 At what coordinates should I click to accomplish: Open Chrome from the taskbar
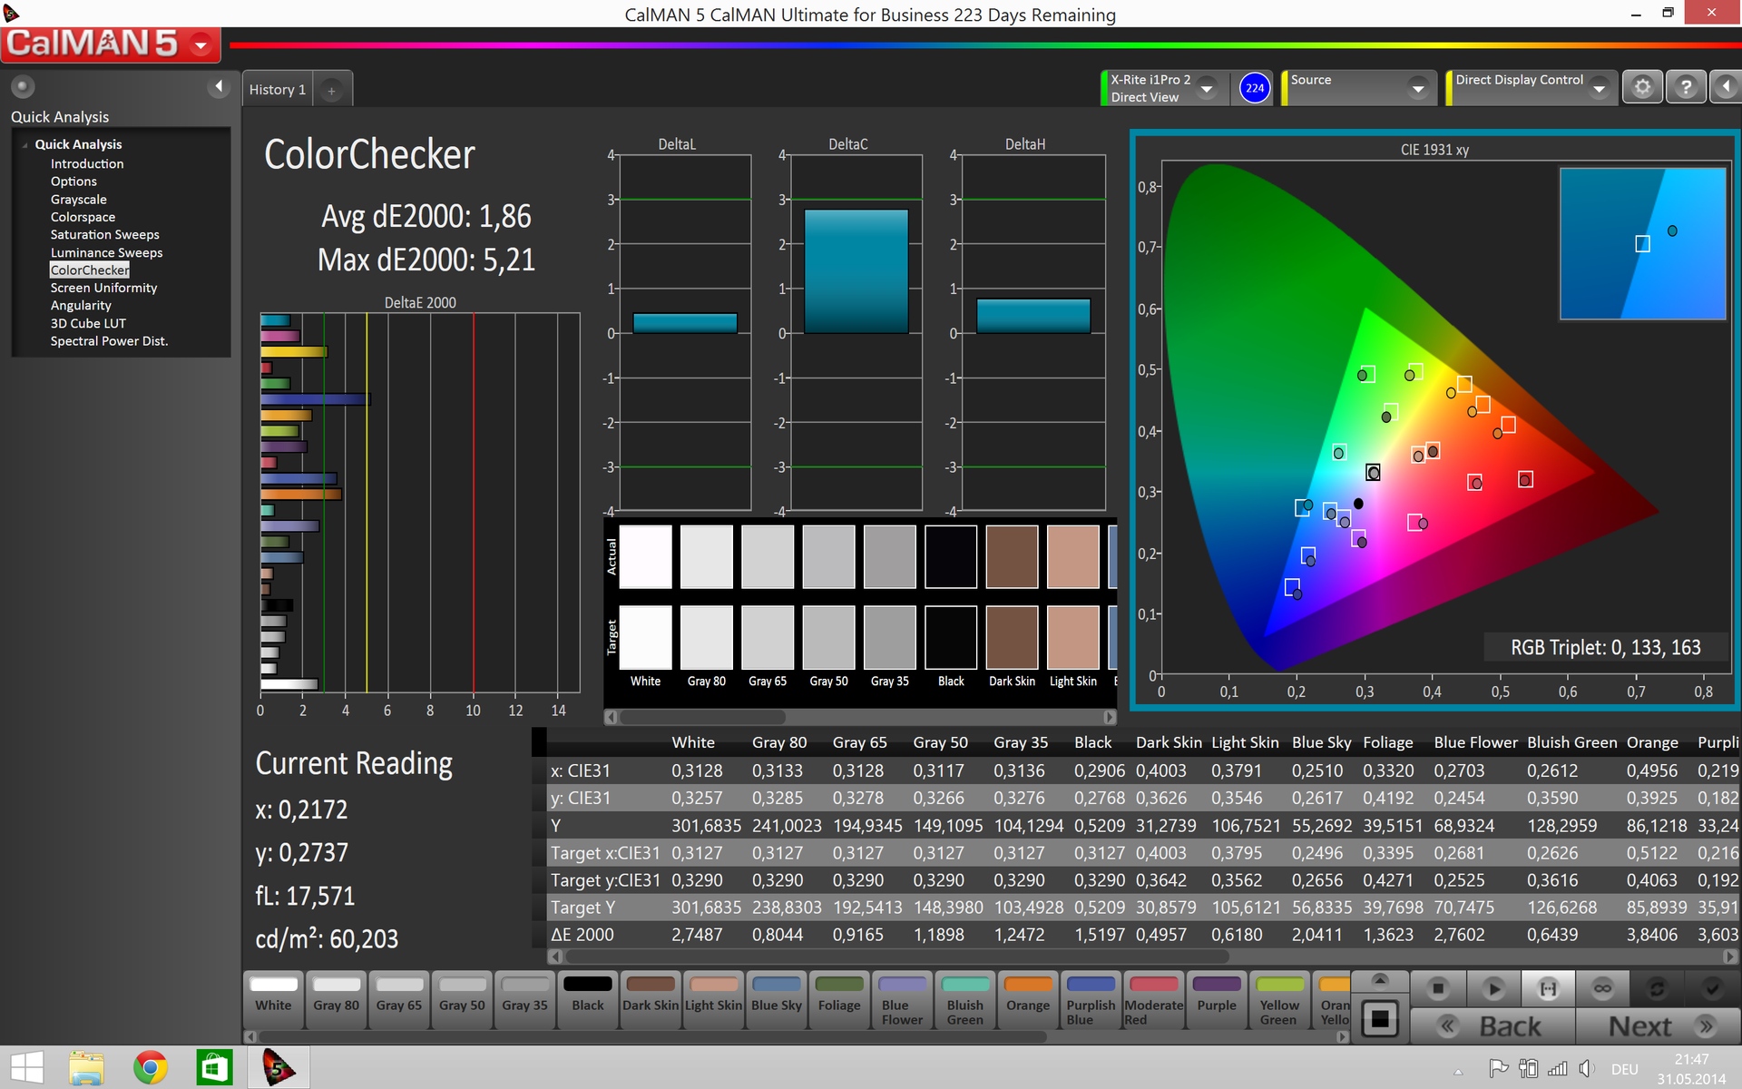point(151,1067)
